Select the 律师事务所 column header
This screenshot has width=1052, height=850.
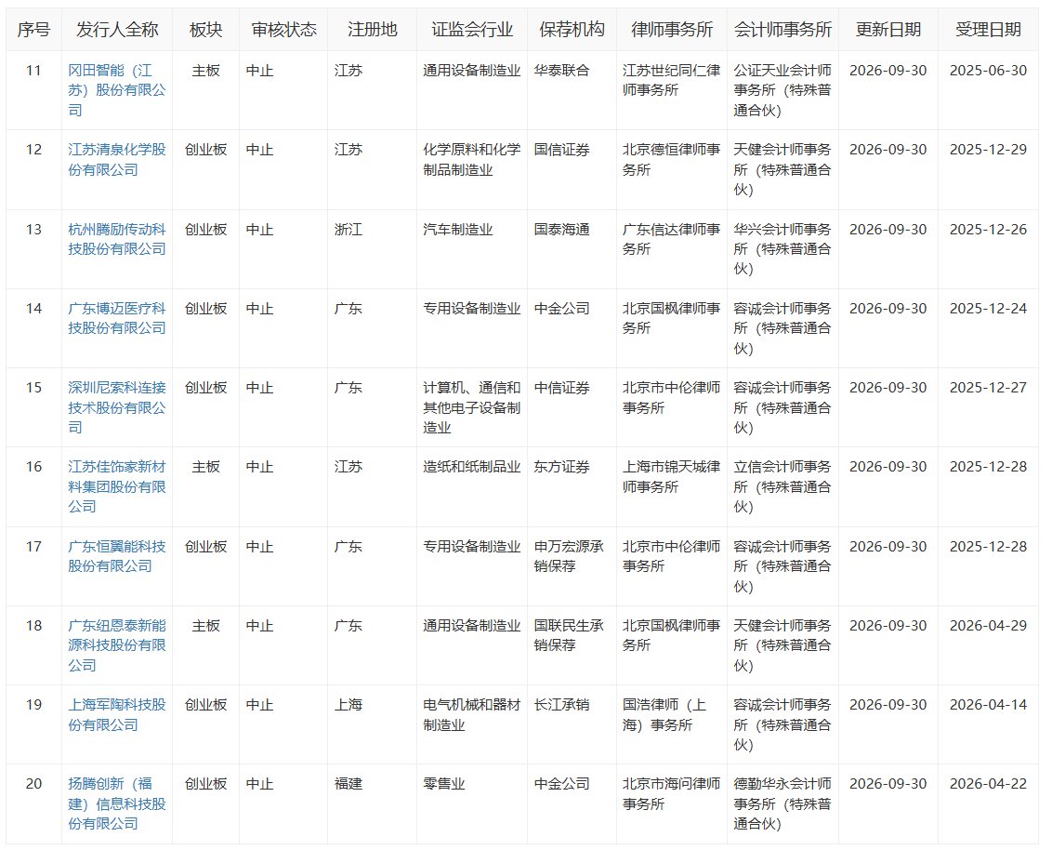point(672,30)
